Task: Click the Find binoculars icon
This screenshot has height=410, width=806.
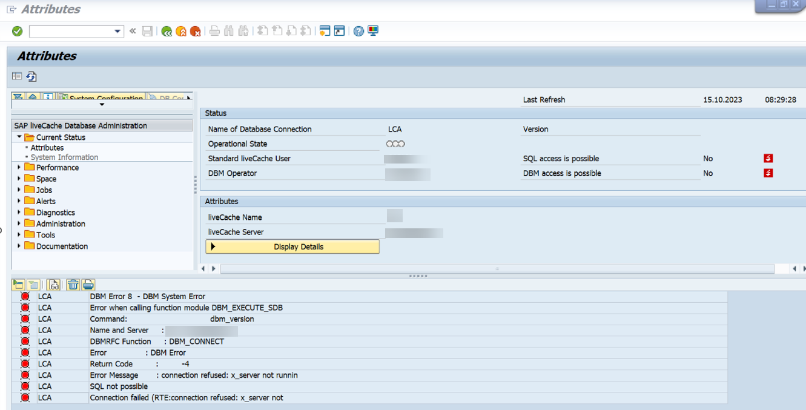Action: coord(229,31)
